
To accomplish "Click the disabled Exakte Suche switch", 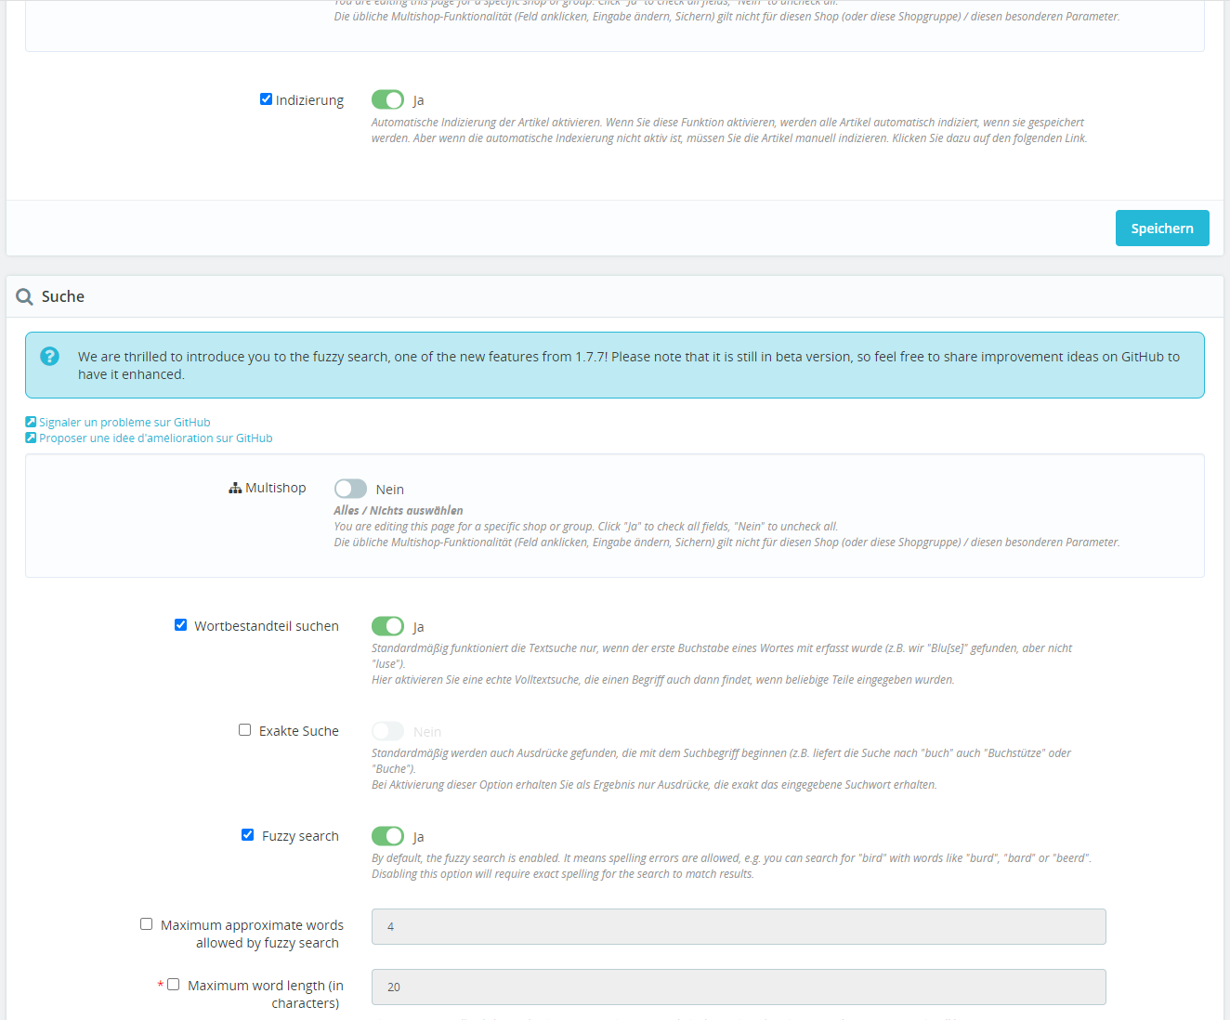I will [387, 731].
